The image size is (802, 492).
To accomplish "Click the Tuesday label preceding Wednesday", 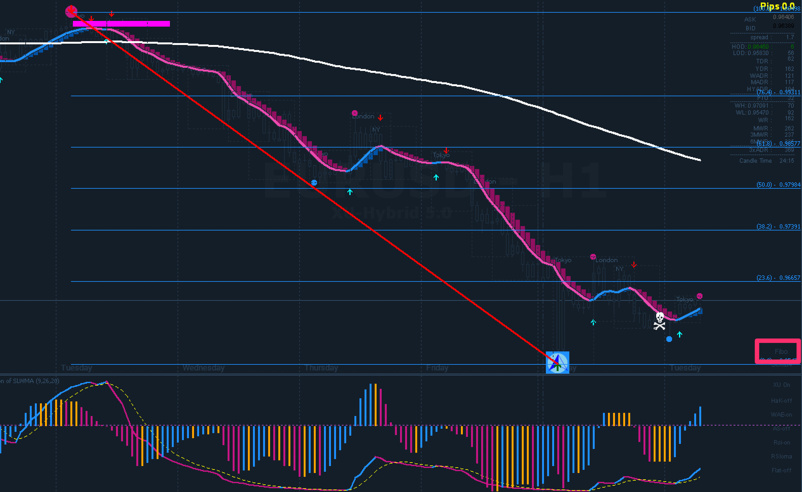I will 76,368.
